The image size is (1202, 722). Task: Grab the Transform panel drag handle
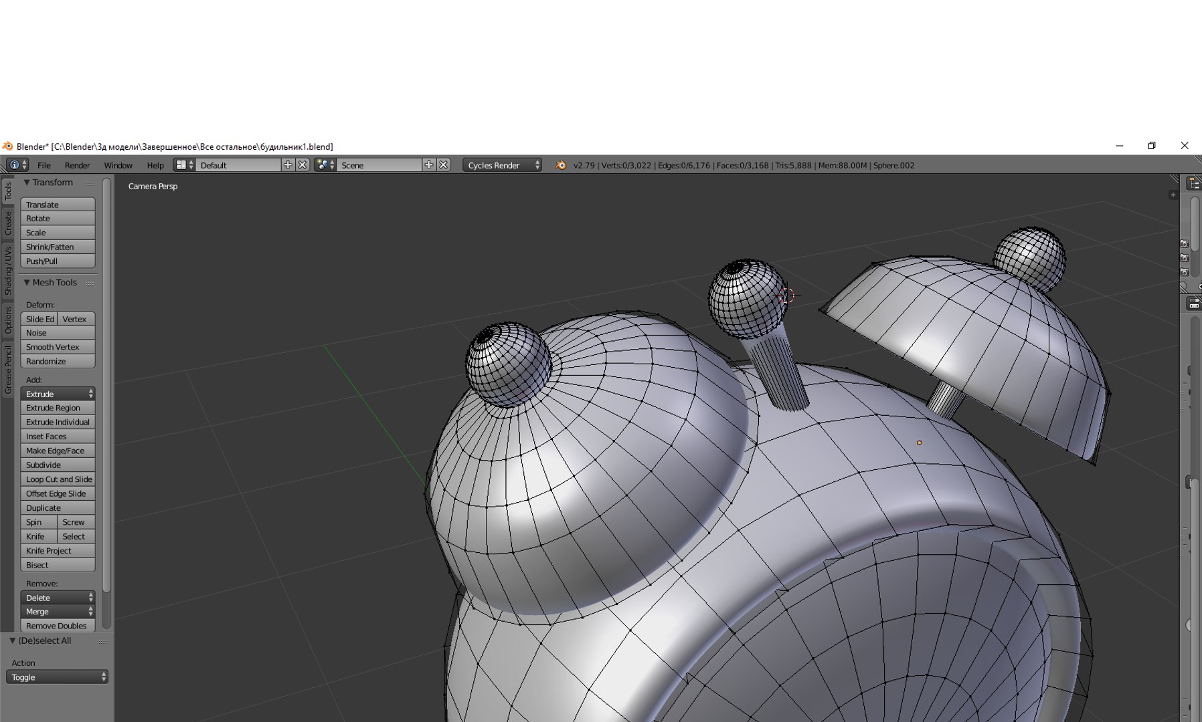coord(90,183)
